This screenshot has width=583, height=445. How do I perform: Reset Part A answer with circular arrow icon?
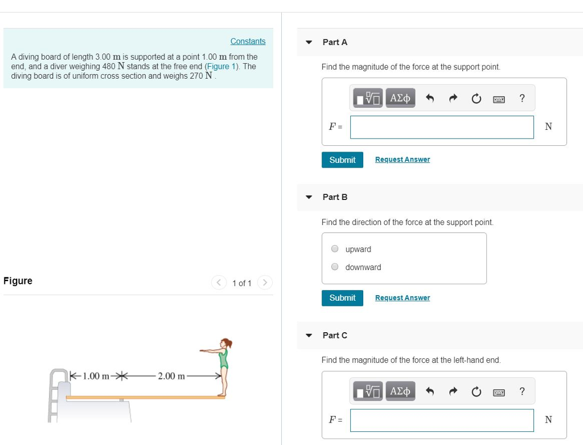476,97
